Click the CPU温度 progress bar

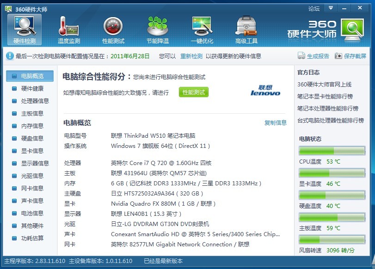point(332,151)
